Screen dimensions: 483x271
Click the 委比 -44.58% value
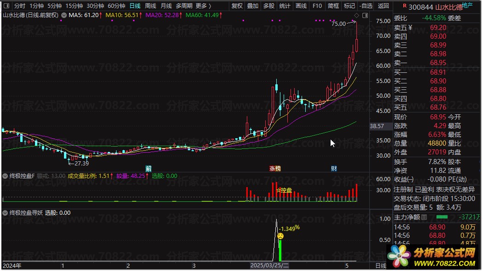point(434,18)
